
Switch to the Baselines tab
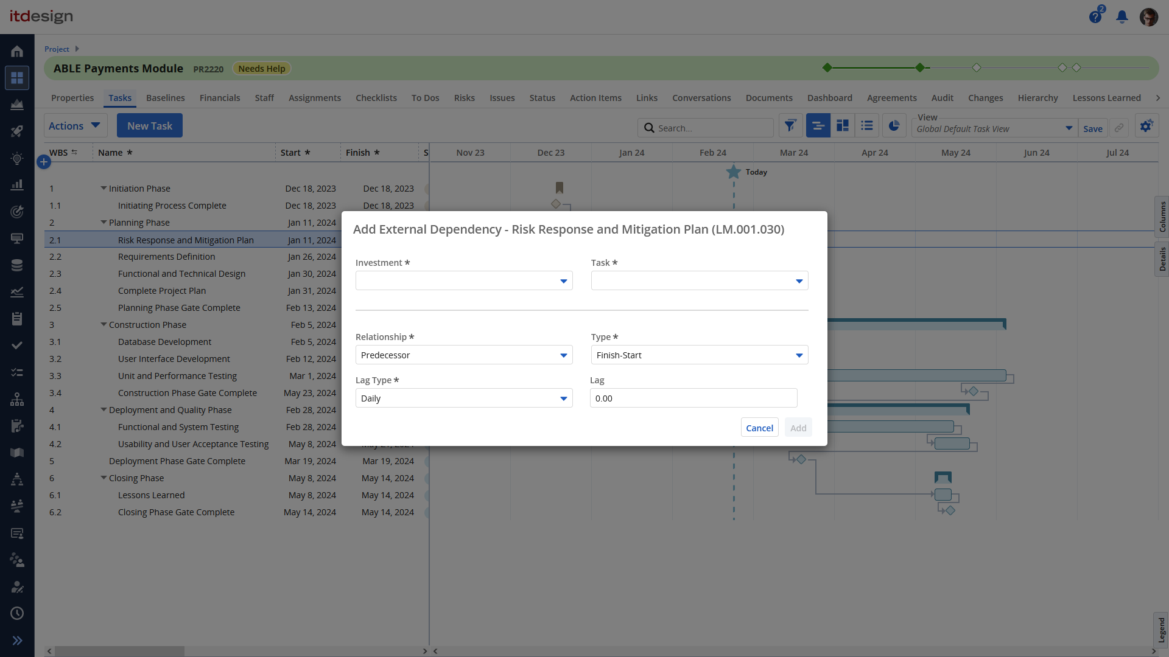(166, 98)
